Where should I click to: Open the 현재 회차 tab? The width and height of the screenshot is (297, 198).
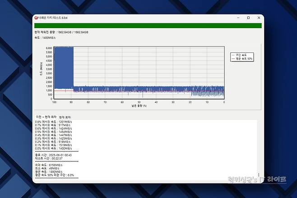click(65, 117)
